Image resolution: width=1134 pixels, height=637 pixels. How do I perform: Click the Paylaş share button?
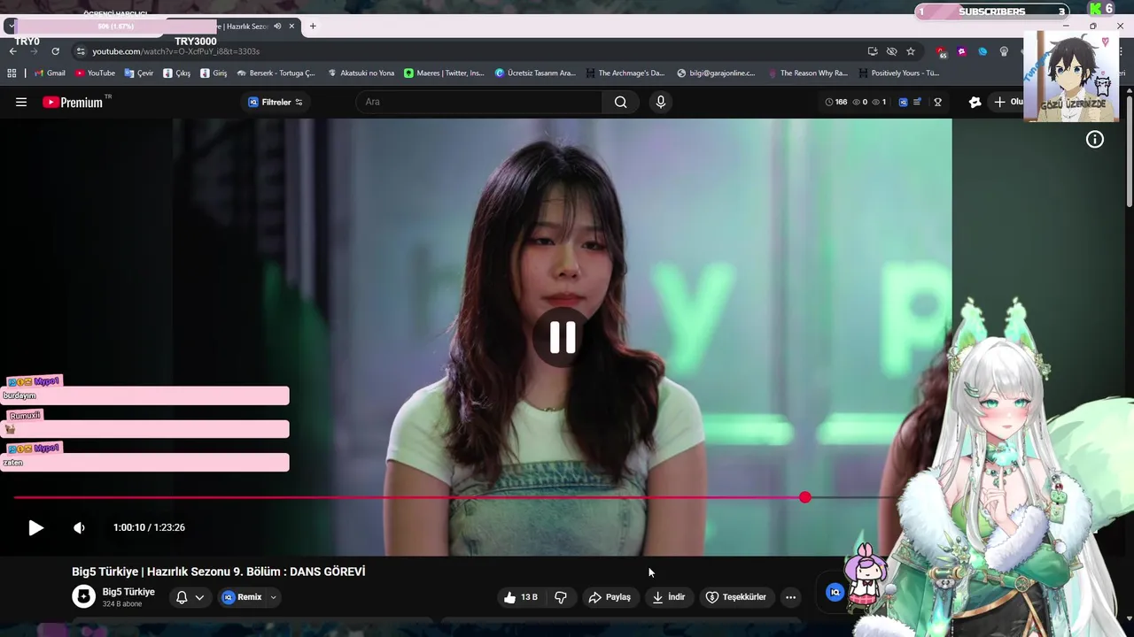610,597
